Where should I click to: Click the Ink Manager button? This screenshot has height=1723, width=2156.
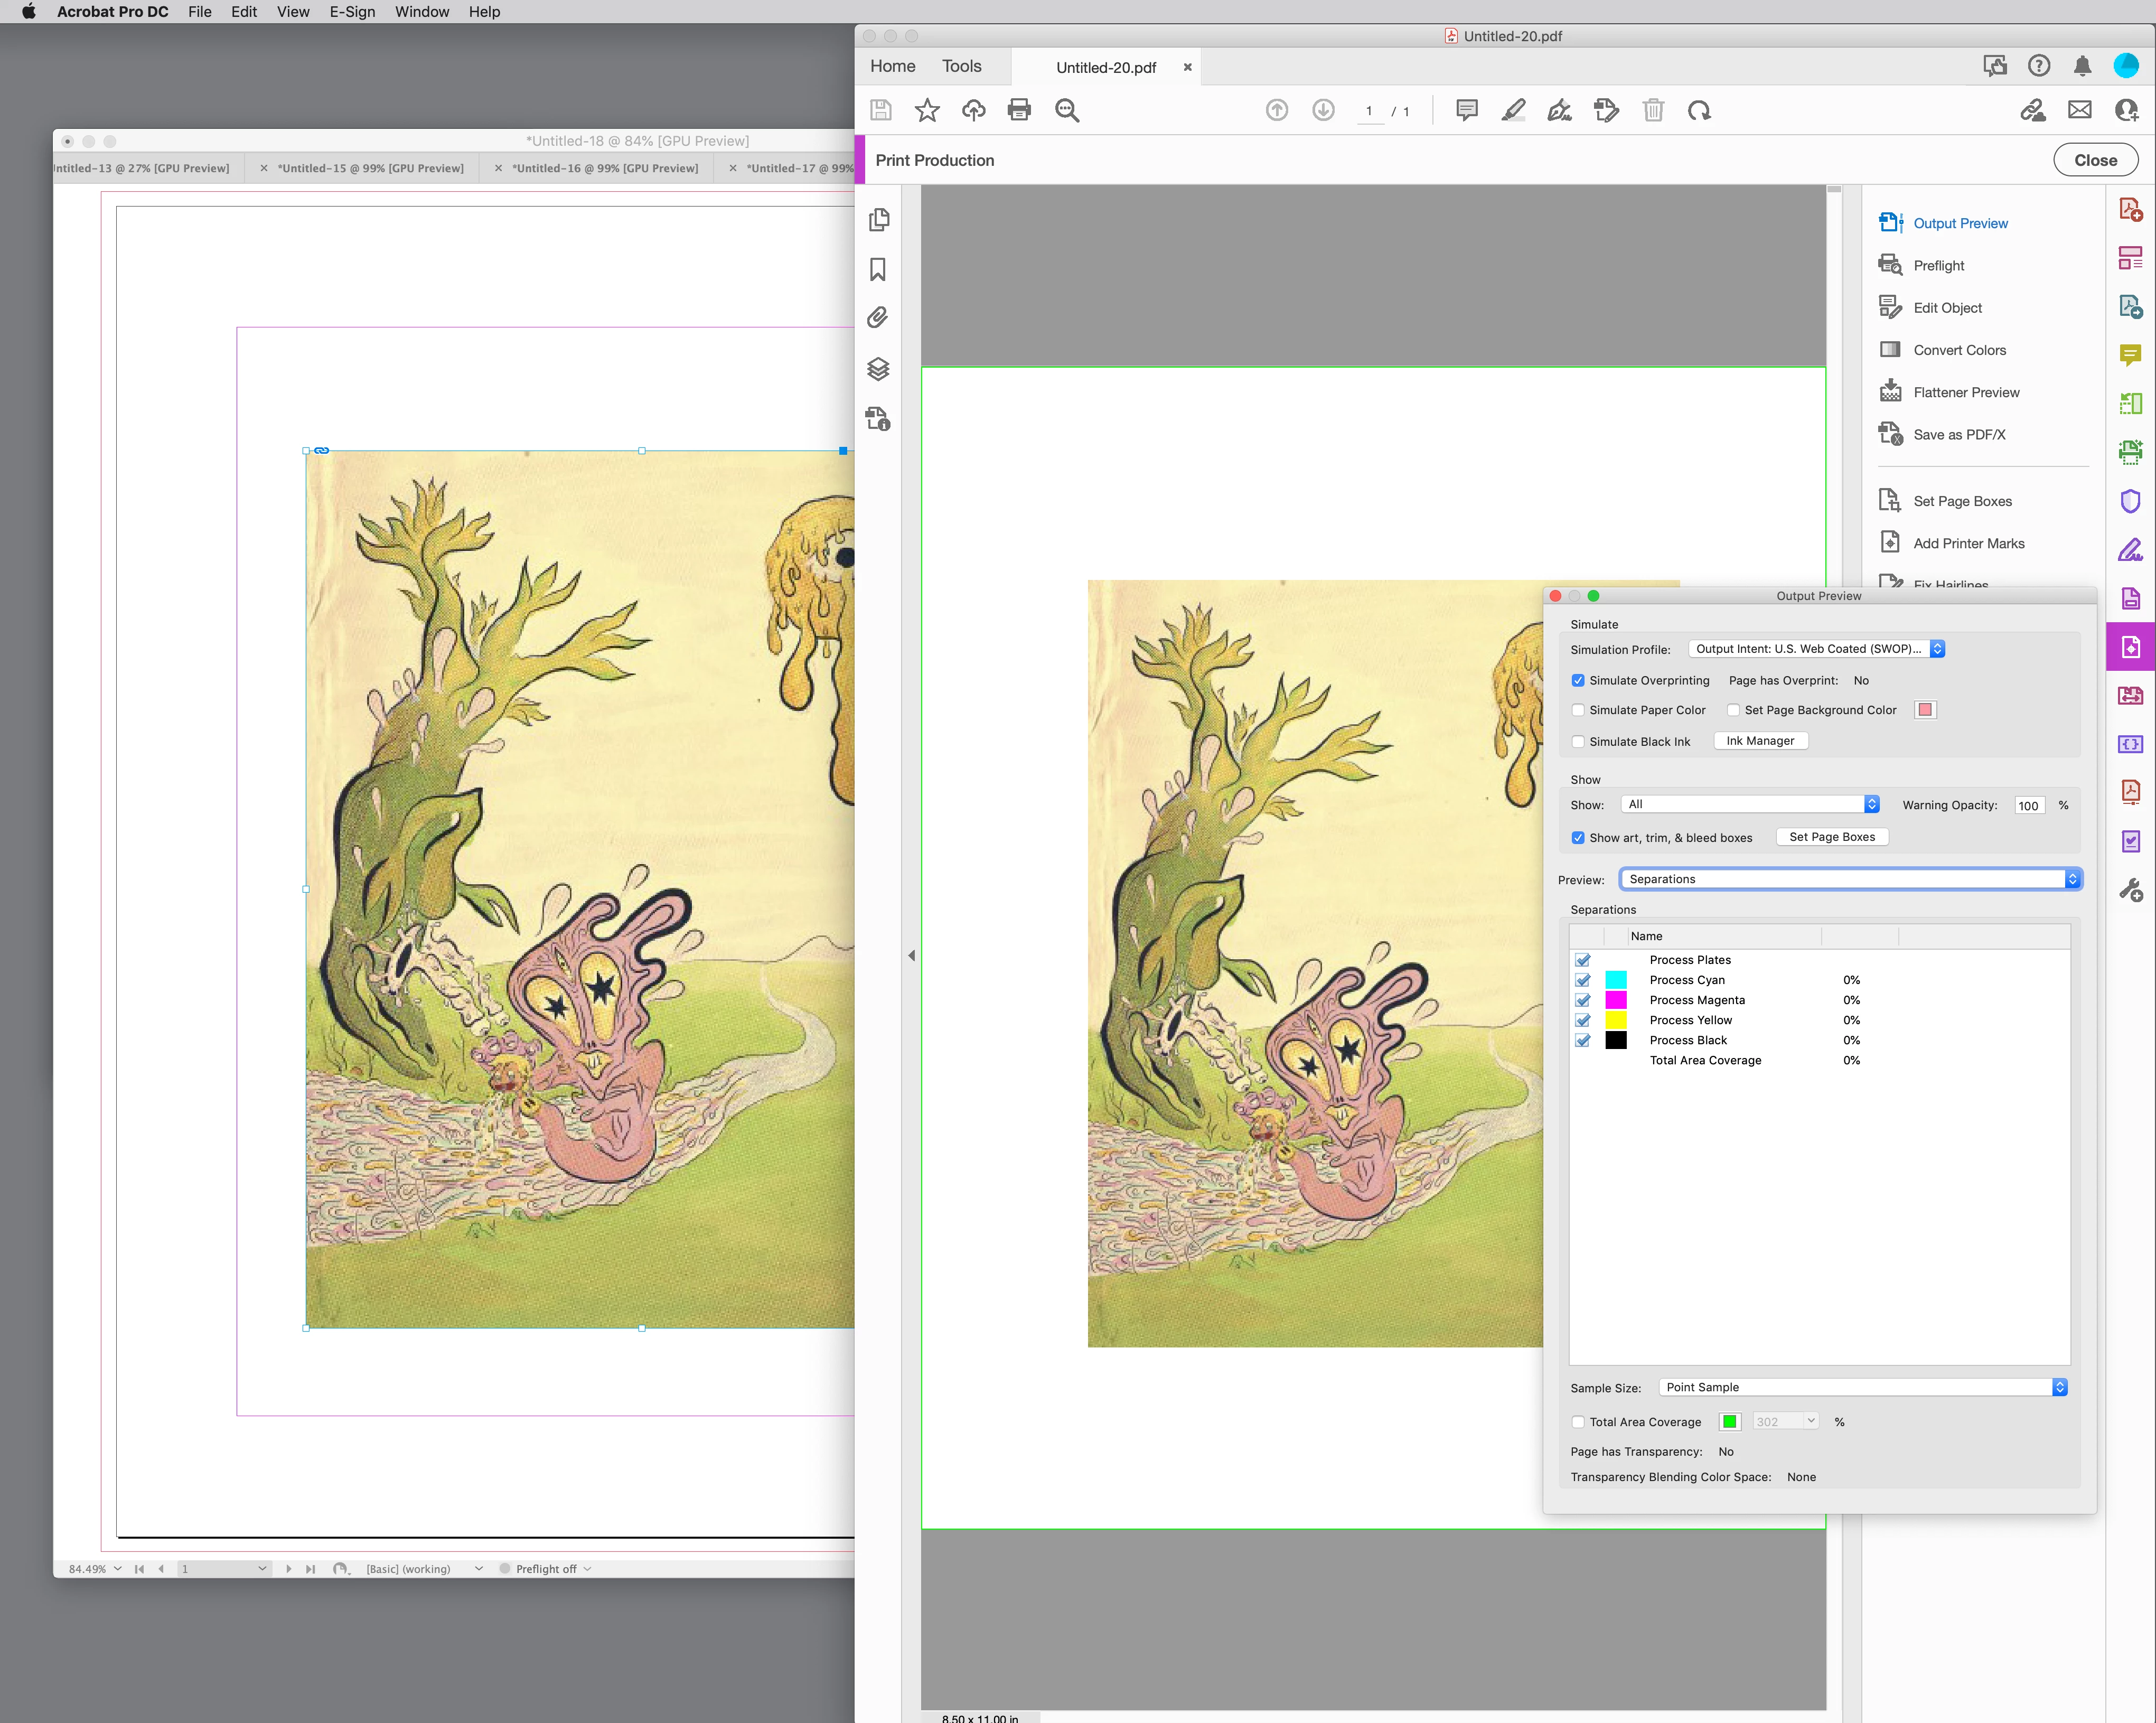1760,741
